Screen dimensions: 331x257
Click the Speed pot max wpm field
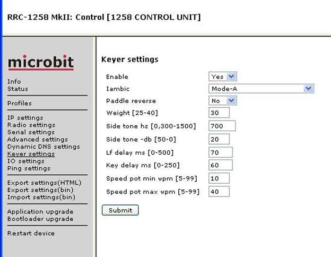219,191
